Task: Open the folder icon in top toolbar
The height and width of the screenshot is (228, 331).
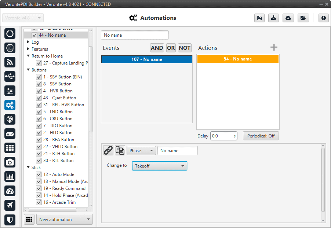Action: [303, 18]
